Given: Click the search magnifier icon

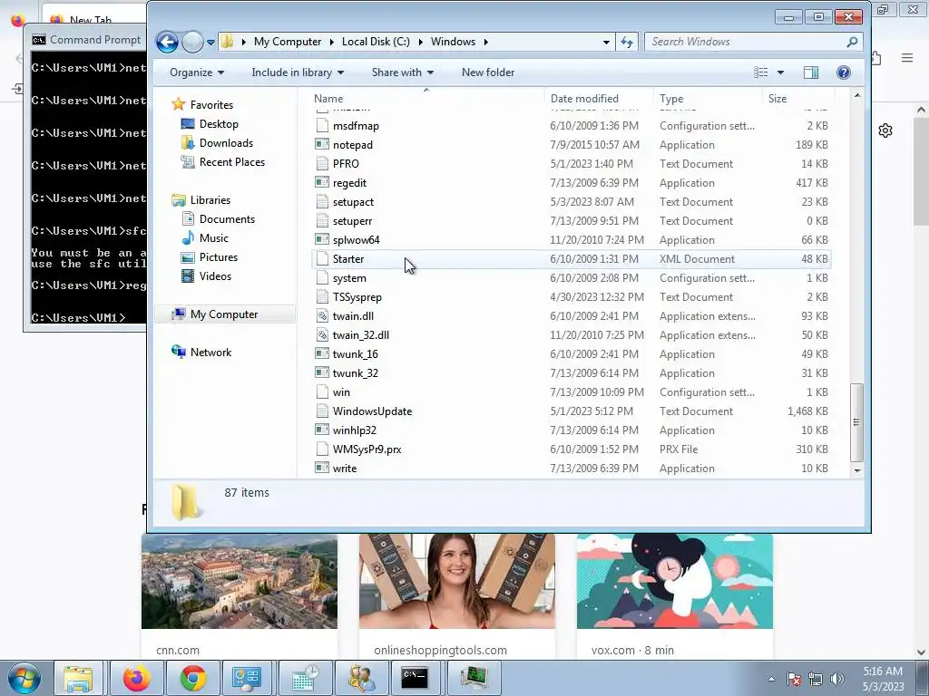Looking at the screenshot, I should pyautogui.click(x=852, y=42).
